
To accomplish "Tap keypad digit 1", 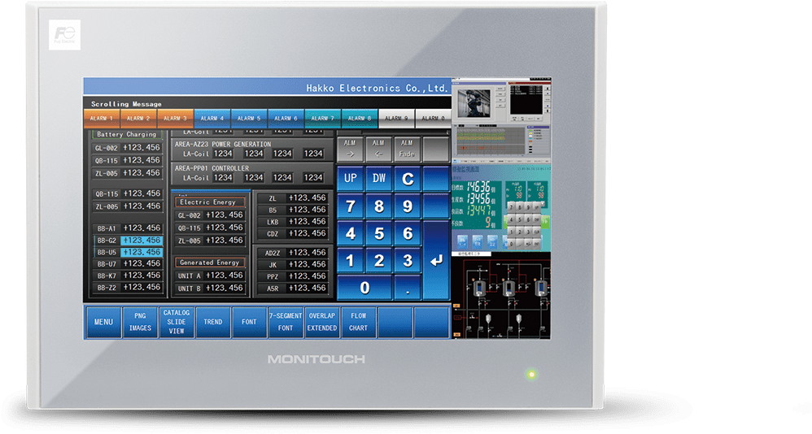I will (x=351, y=261).
